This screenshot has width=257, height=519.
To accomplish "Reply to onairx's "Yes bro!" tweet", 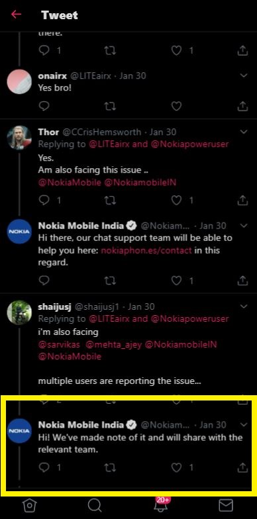I will [x=44, y=106].
